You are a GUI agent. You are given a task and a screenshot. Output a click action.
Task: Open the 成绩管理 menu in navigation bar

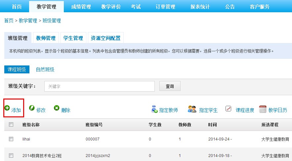[81, 7]
